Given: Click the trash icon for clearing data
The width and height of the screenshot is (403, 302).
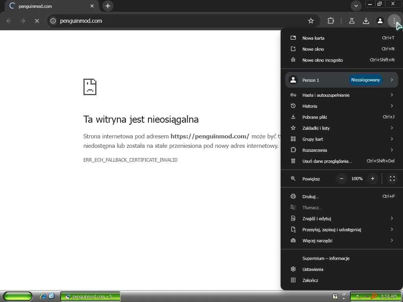Looking at the screenshot, I should pyautogui.click(x=293, y=161).
